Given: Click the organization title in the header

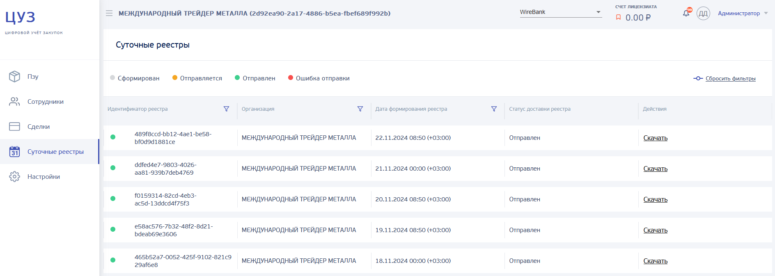Looking at the screenshot, I should [x=255, y=13].
